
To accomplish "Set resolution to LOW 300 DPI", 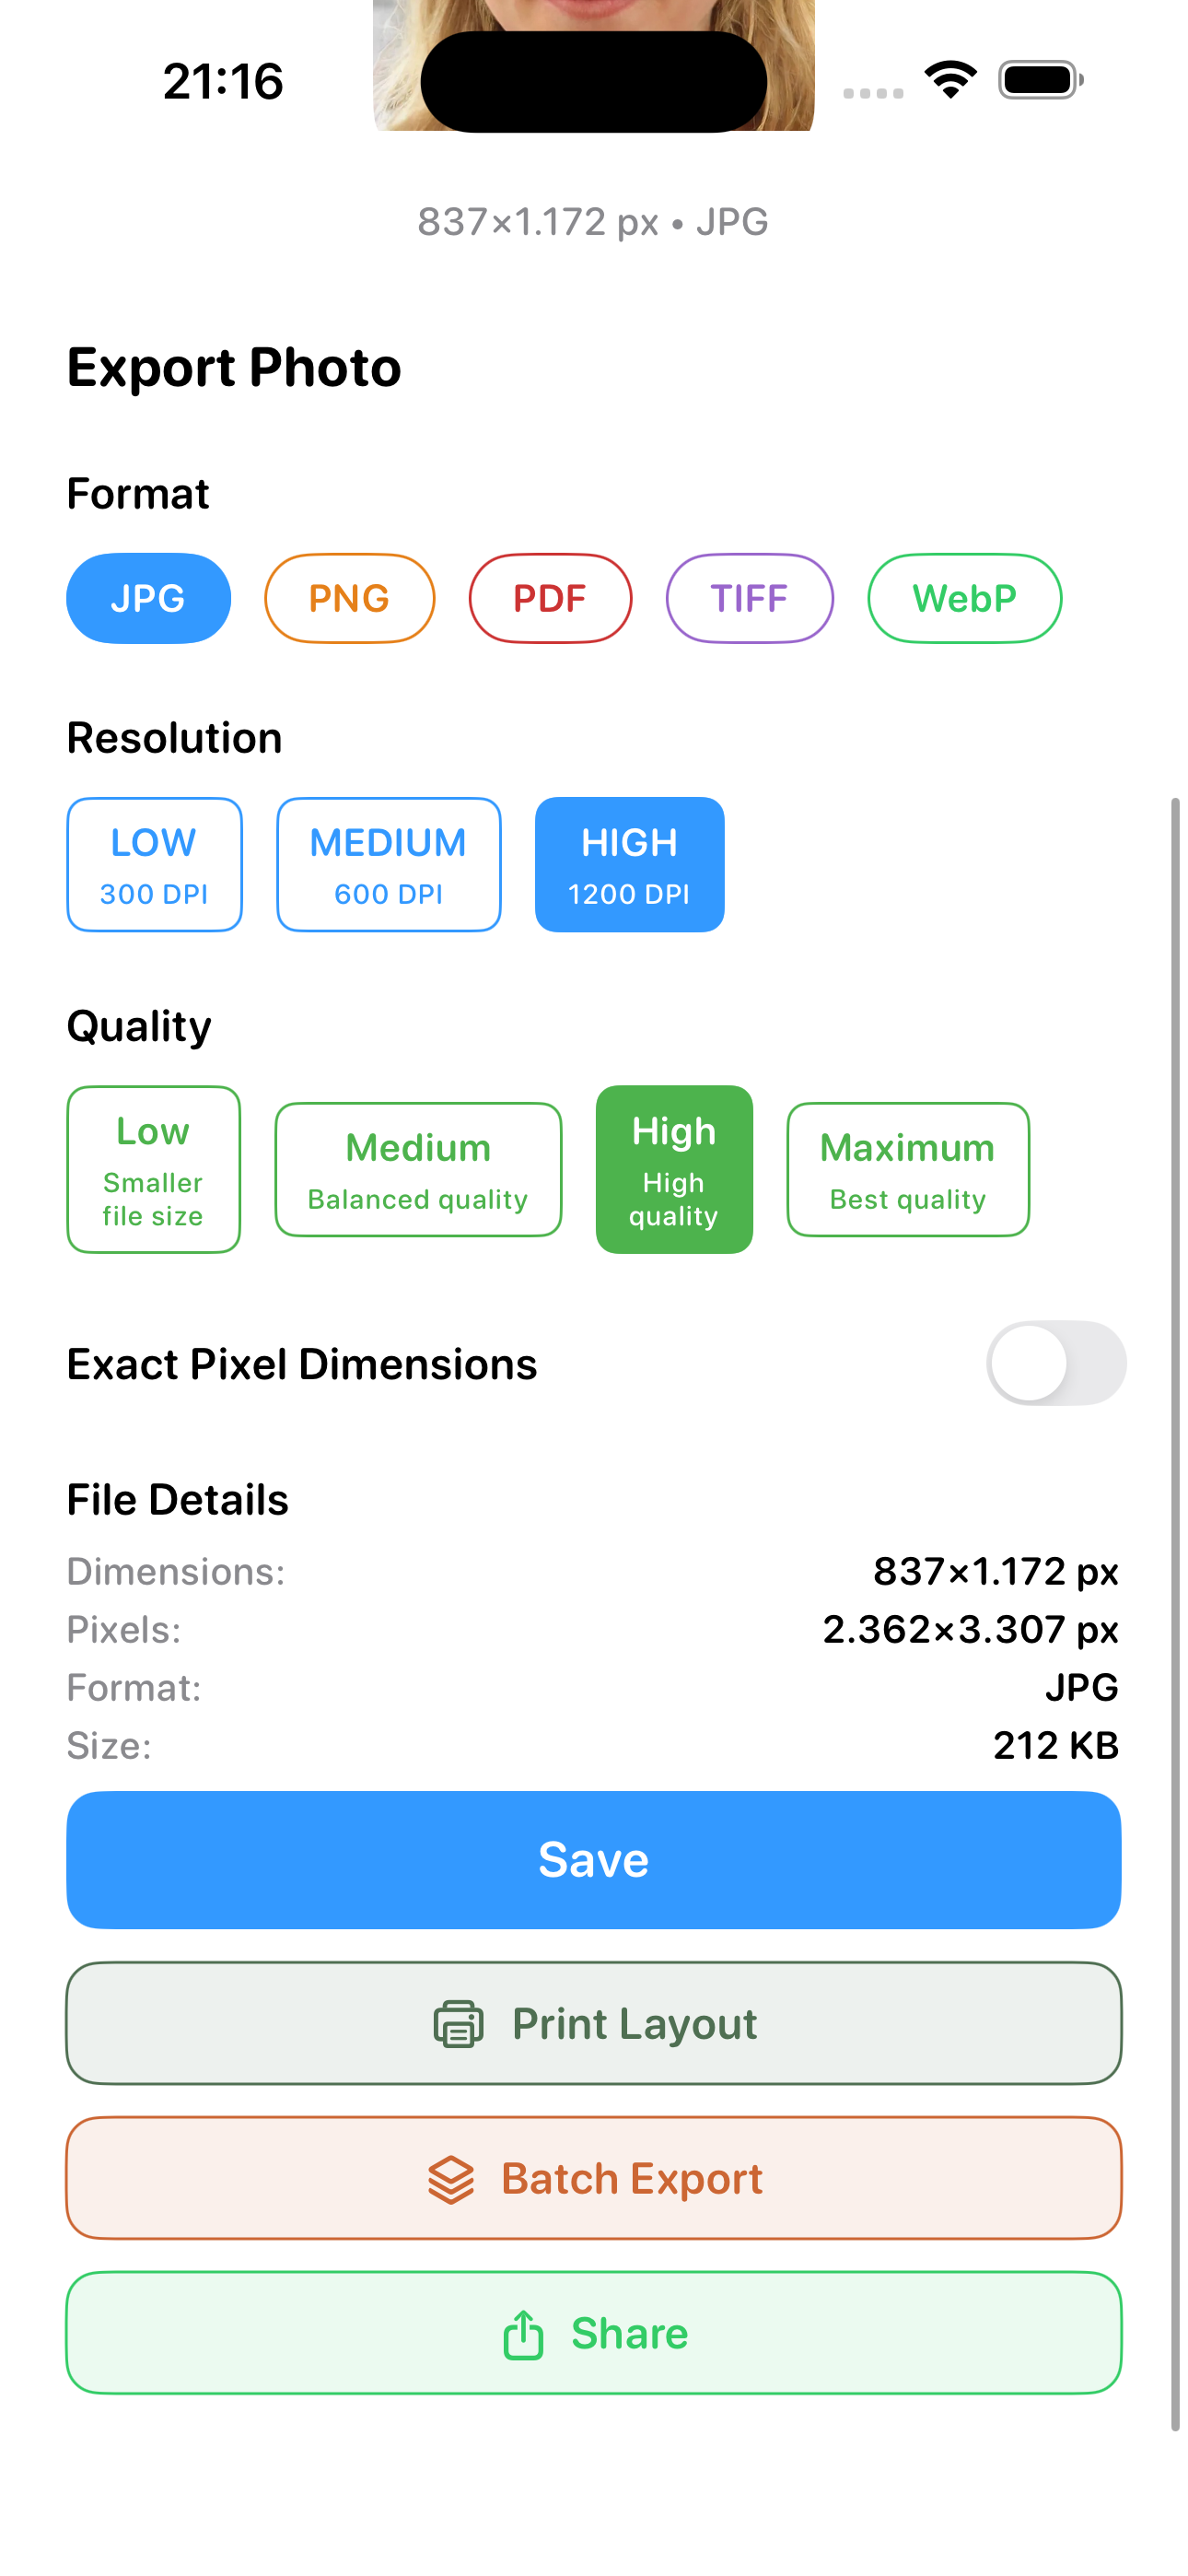I will coord(154,864).
